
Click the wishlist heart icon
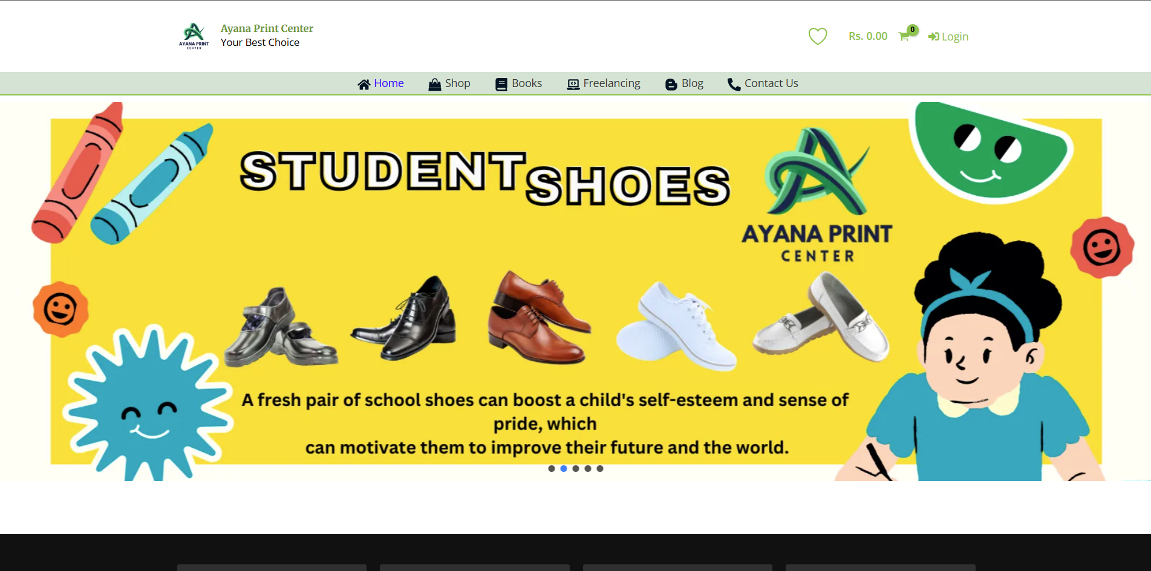click(x=818, y=36)
